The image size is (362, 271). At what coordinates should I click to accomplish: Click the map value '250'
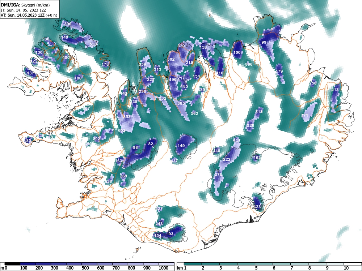click(x=313, y=83)
